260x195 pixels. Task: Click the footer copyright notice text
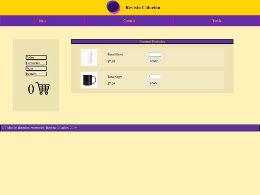pos(39,128)
